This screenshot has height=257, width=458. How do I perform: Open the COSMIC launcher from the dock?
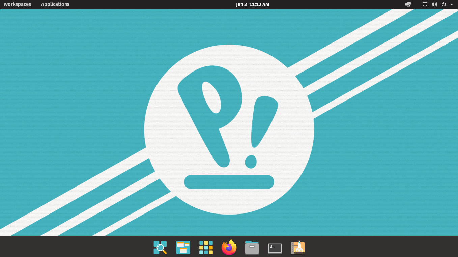(x=160, y=247)
